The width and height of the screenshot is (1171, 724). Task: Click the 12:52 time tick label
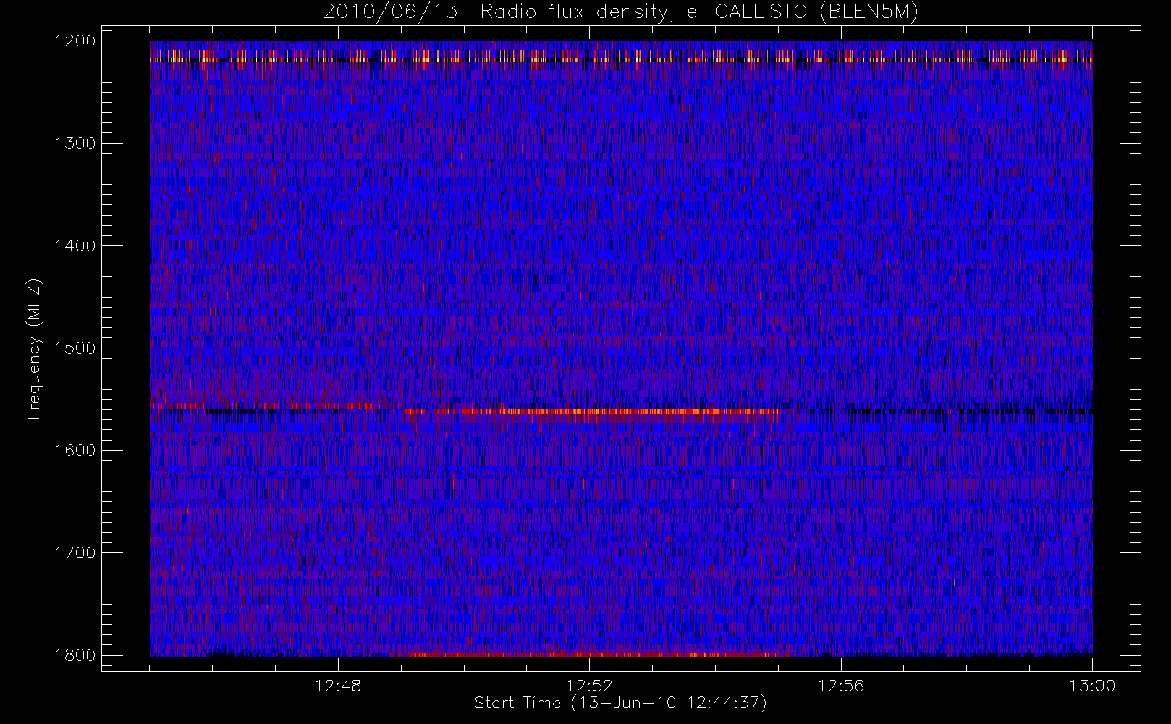click(x=589, y=686)
